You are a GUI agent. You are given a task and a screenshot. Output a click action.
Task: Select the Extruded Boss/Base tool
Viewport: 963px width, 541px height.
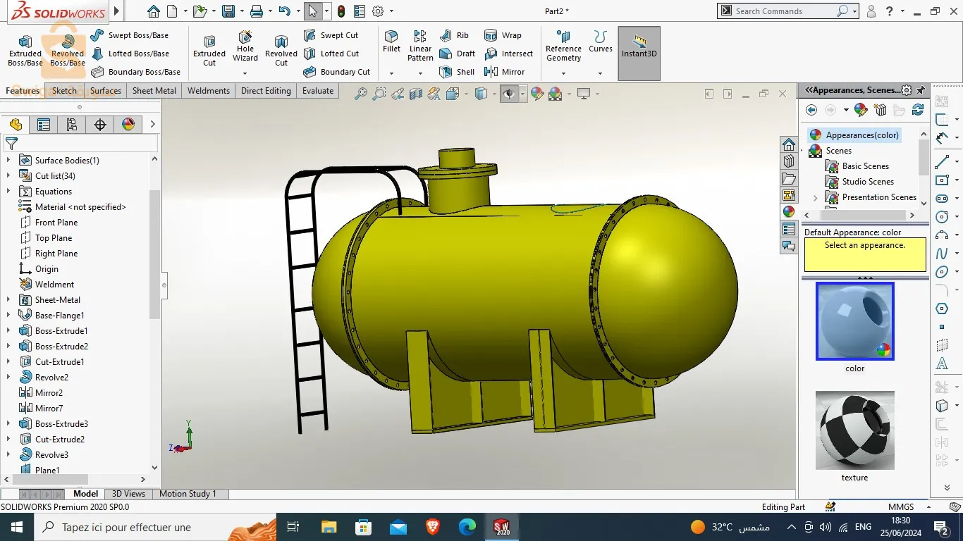click(25, 49)
